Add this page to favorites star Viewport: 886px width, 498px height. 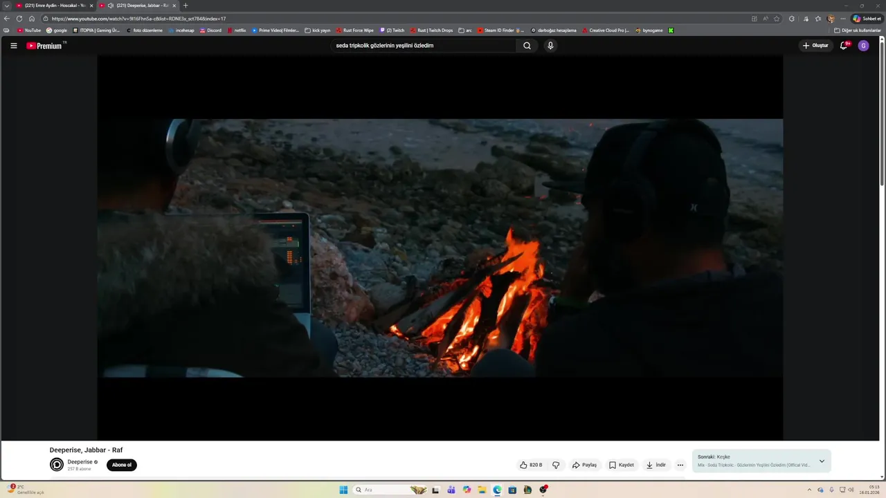(777, 19)
